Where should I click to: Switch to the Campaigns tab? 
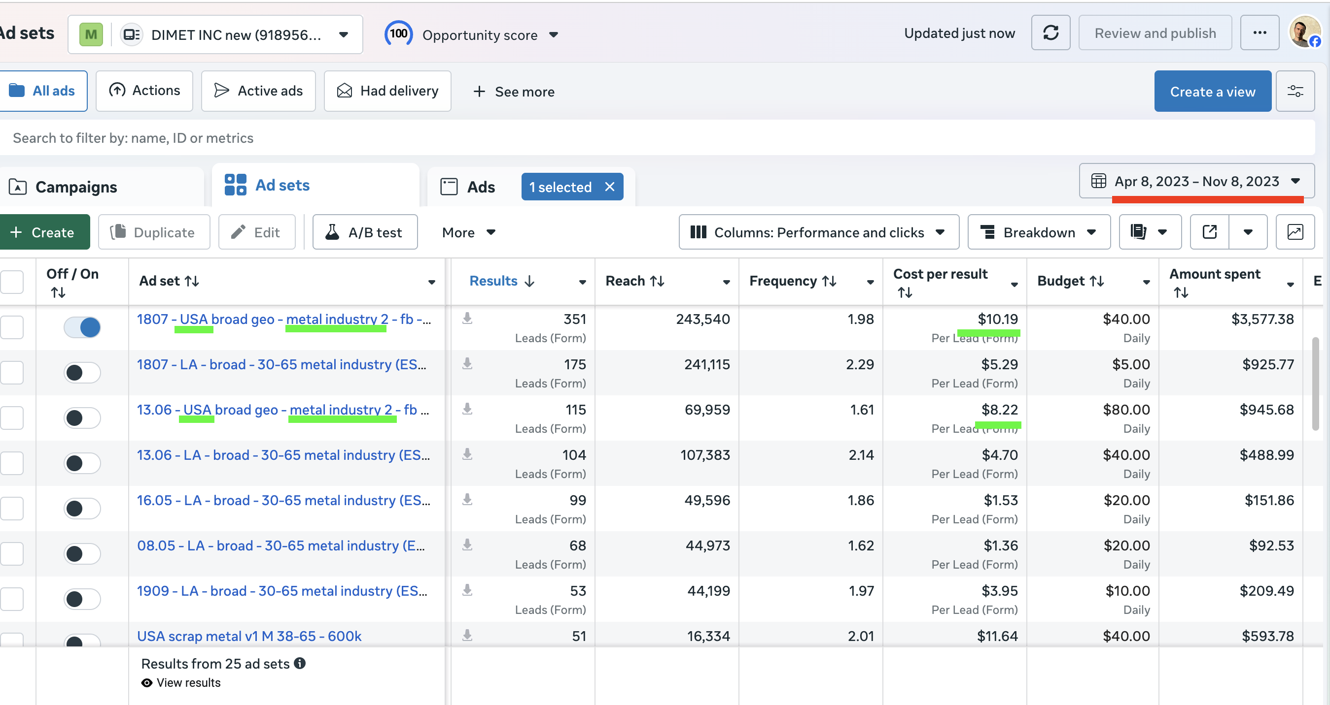tap(76, 187)
